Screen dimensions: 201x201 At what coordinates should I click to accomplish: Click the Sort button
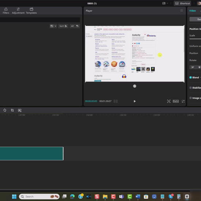[x=63, y=26]
